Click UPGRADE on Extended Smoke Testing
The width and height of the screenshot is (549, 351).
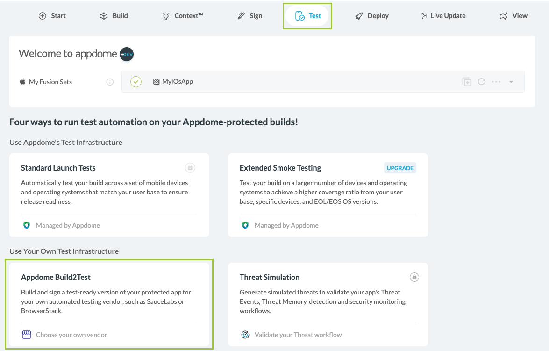[400, 168]
